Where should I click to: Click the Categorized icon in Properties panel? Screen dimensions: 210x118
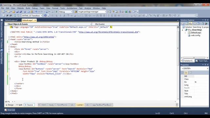[182, 72]
